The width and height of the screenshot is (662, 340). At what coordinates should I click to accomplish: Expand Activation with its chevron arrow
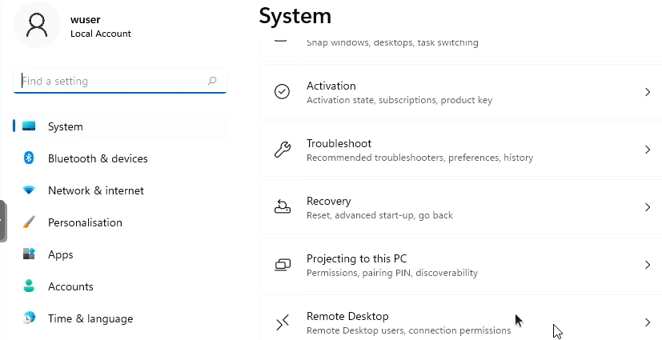pos(647,92)
